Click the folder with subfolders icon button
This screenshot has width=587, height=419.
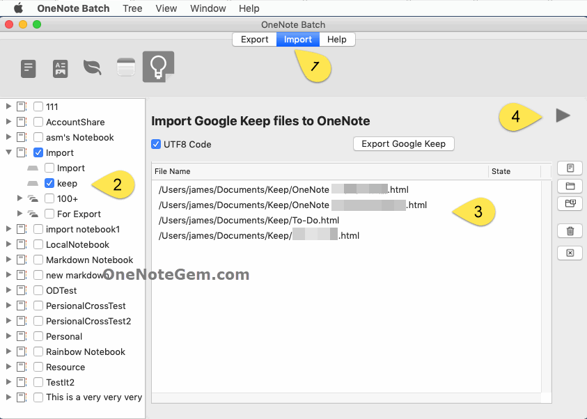click(x=570, y=203)
